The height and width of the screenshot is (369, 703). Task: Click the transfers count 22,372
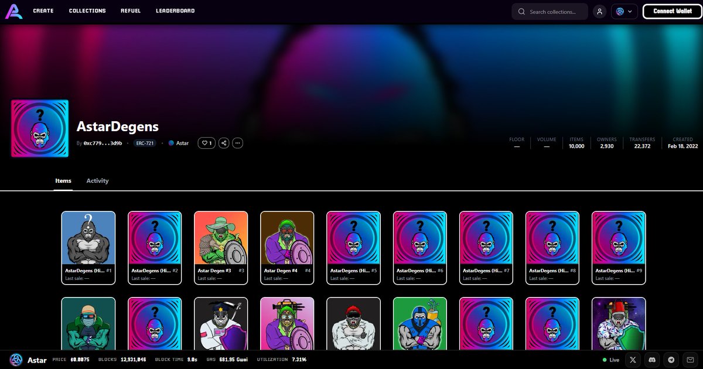(x=642, y=146)
